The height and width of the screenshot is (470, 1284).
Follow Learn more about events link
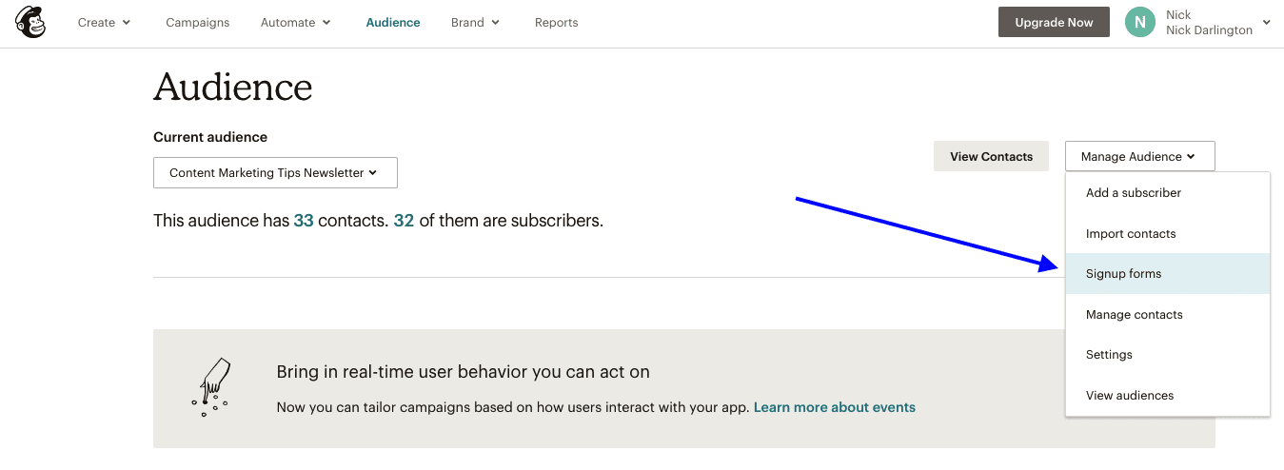835,407
